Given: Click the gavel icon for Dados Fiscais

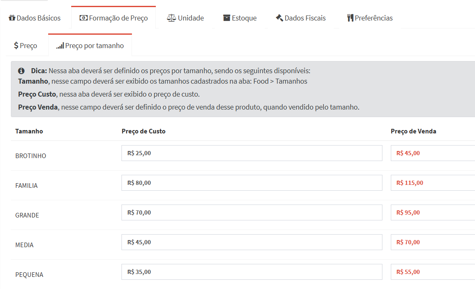Looking at the screenshot, I should [x=279, y=18].
